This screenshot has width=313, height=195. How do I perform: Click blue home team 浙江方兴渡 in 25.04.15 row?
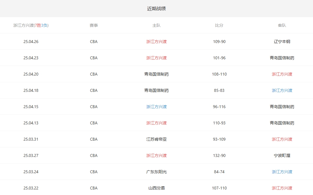click(156, 107)
